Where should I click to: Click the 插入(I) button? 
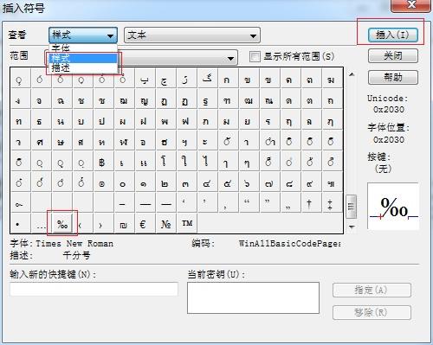(393, 35)
